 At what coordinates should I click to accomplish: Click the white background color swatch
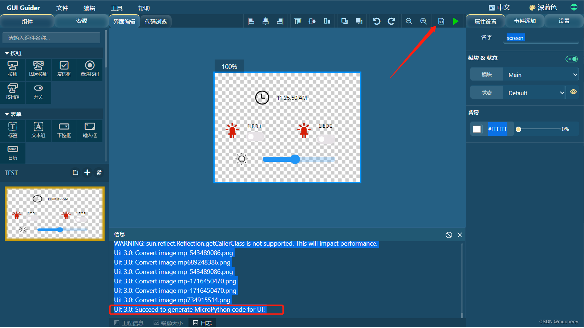point(477,129)
